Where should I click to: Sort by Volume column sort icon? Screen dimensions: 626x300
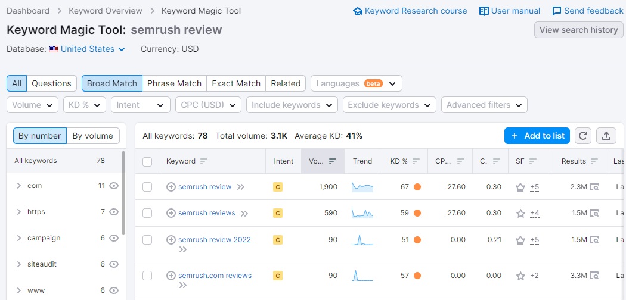coord(332,161)
